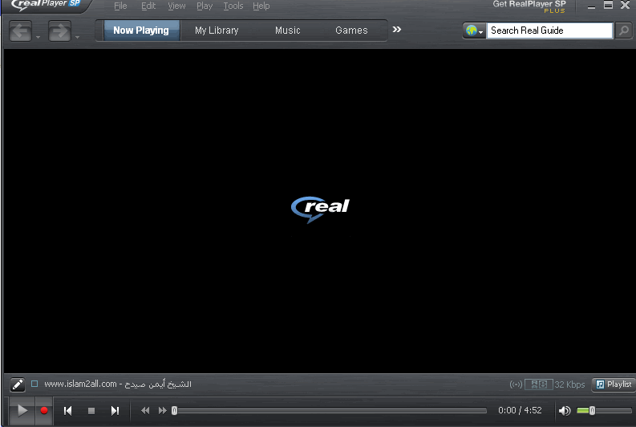Viewport: 636px width, 427px height.
Task: Click the seek bar position handle
Action: pyautogui.click(x=174, y=411)
